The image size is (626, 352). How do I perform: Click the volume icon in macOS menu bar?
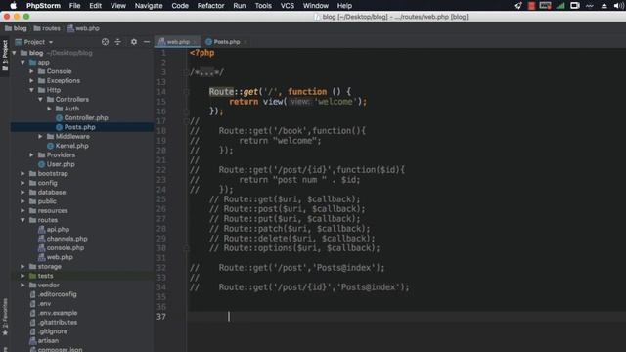pyautogui.click(x=619, y=6)
